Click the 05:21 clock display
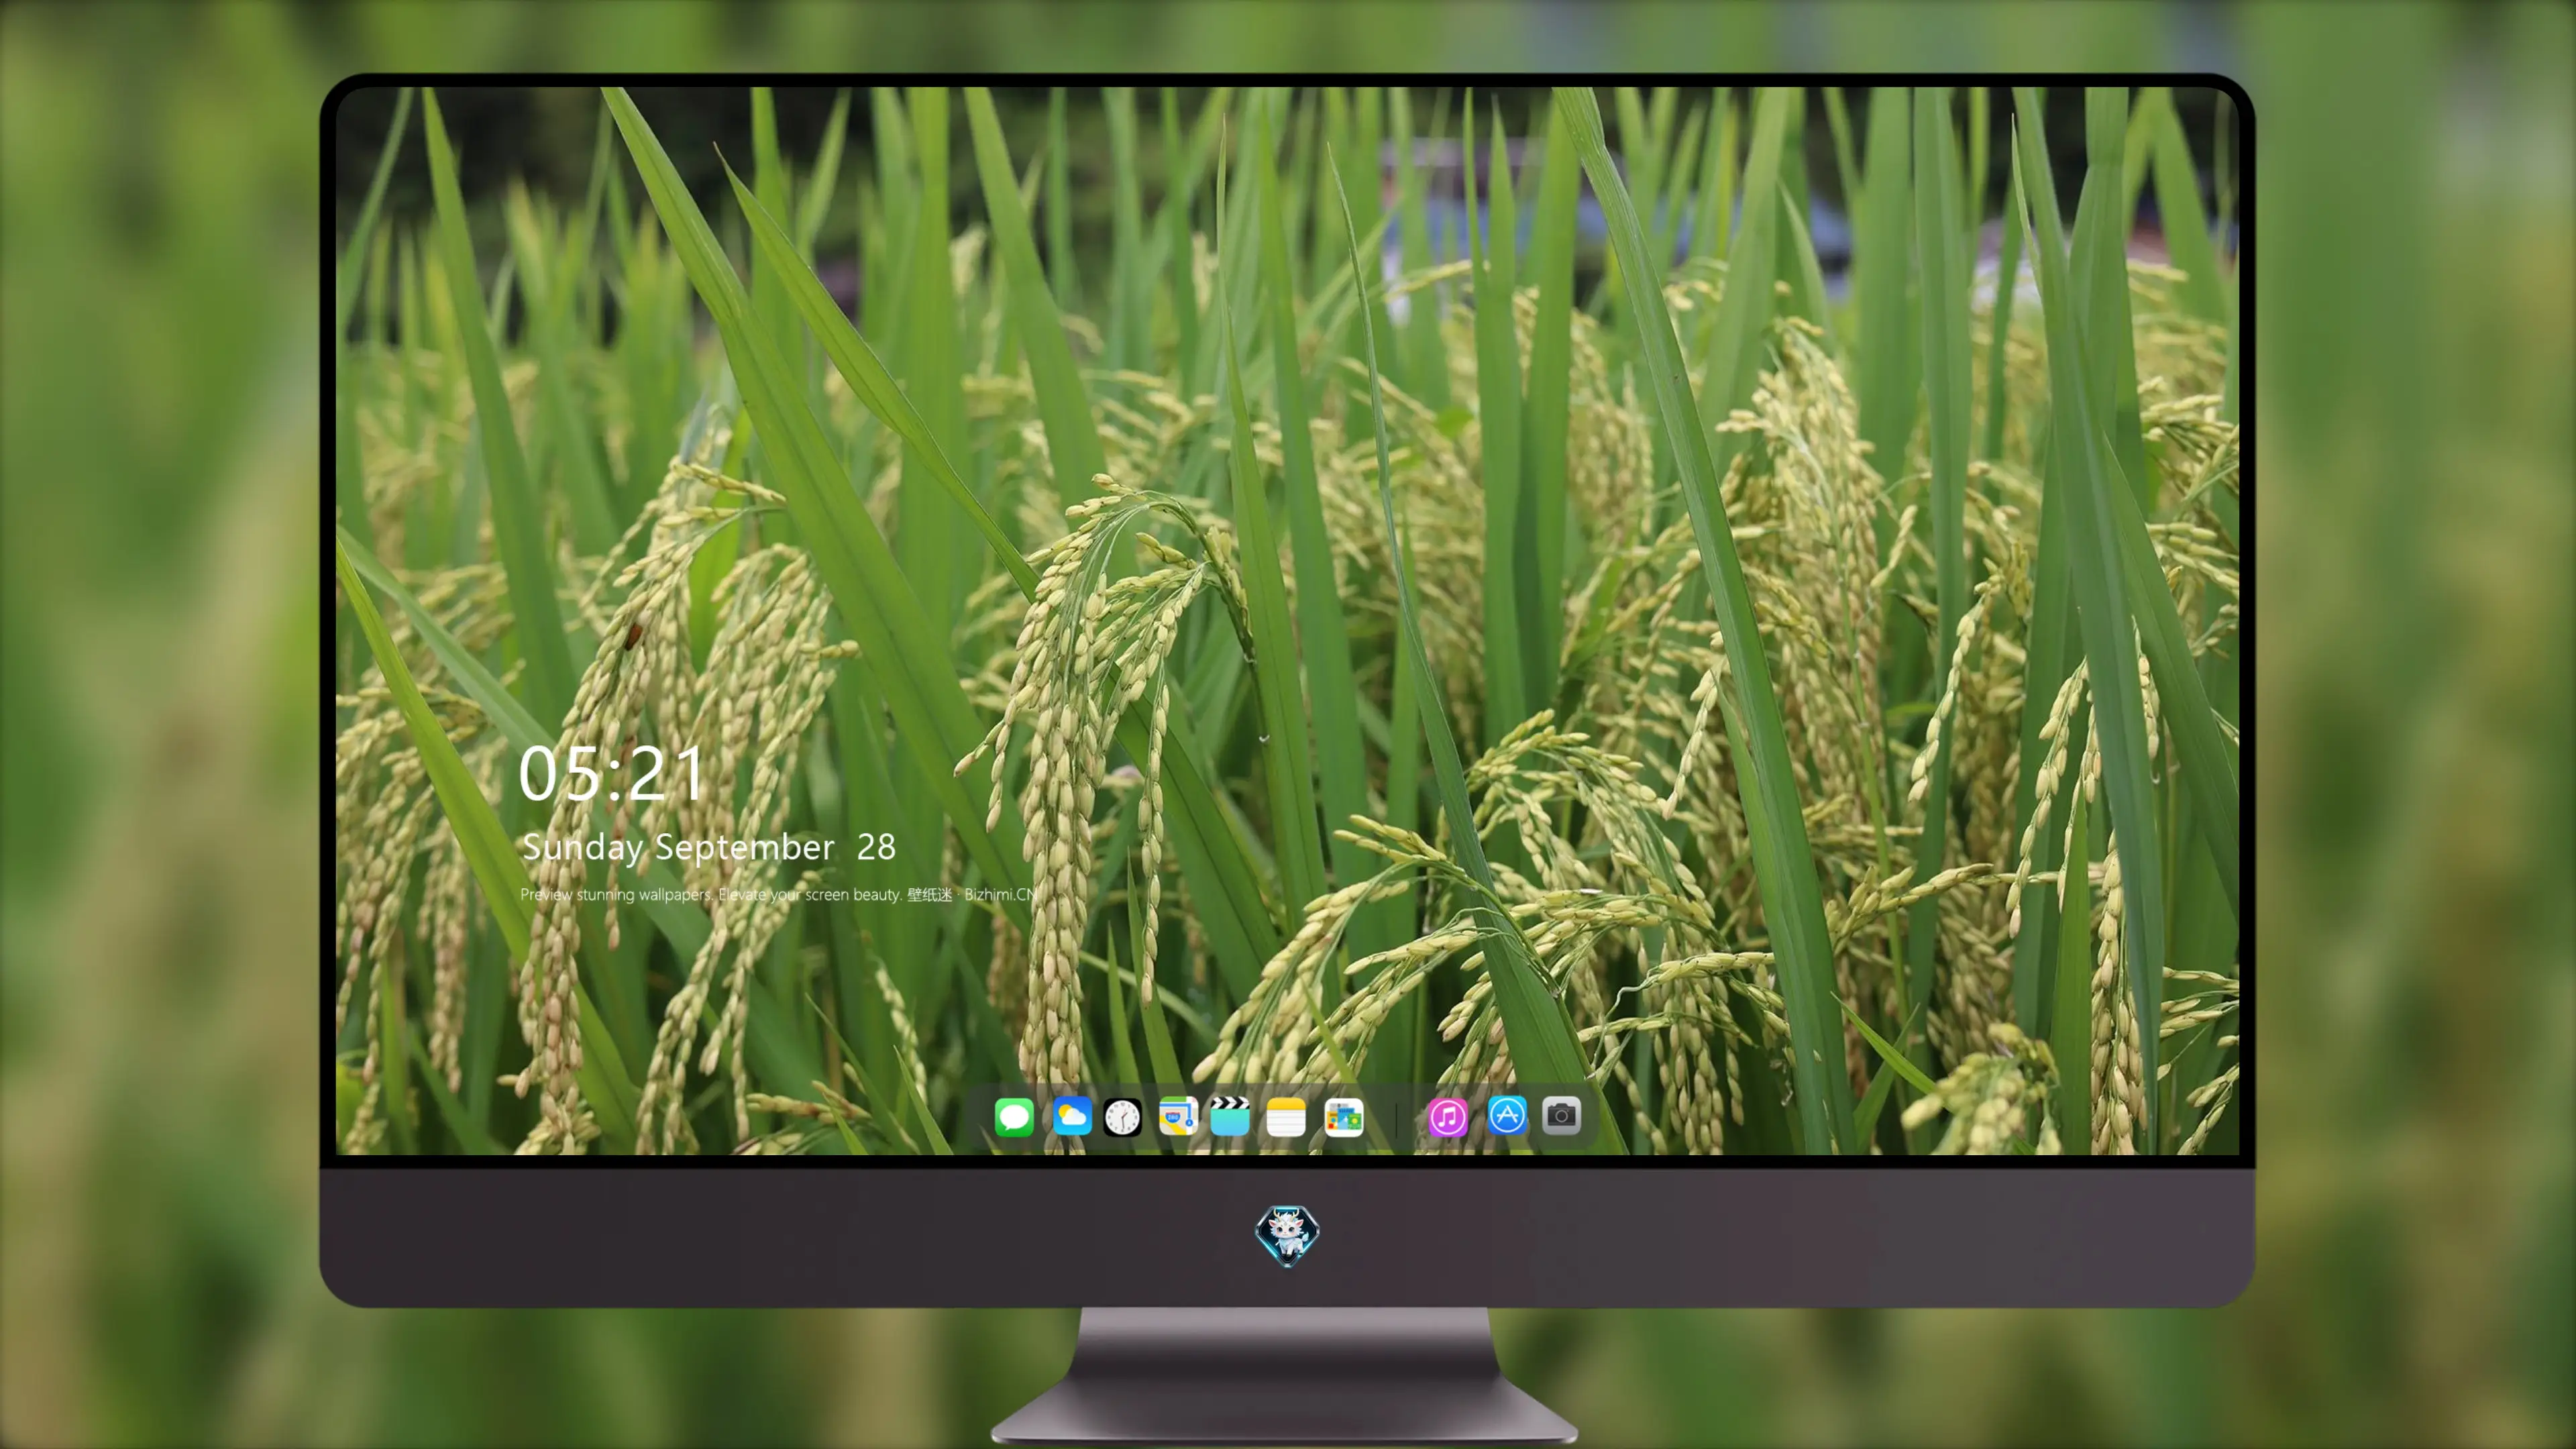The height and width of the screenshot is (1449, 2576). point(611,773)
